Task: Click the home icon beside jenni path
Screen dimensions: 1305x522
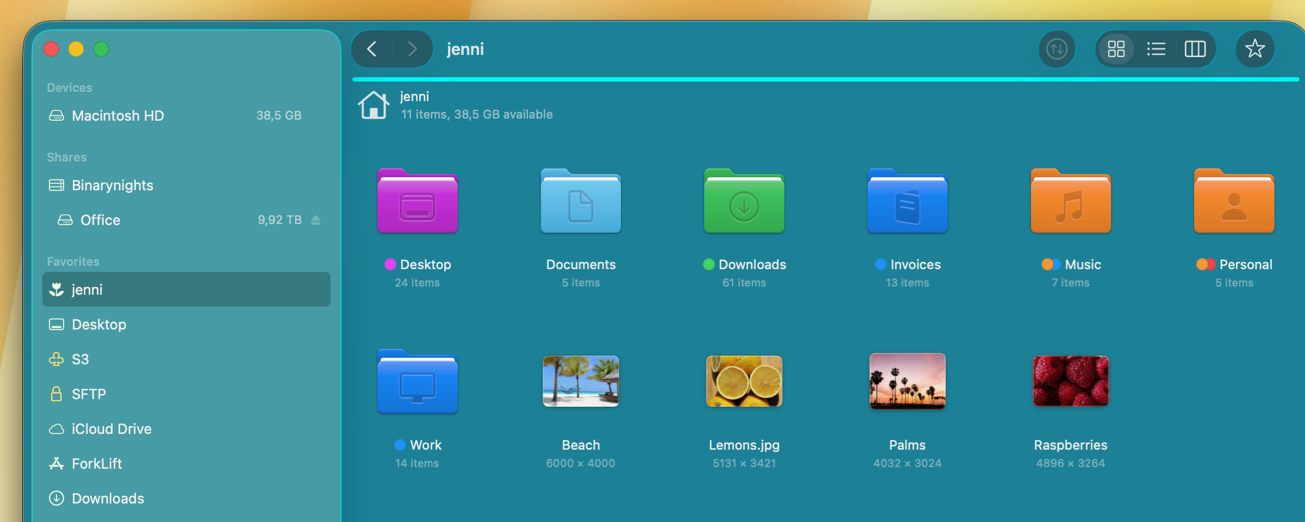Action: (x=374, y=105)
